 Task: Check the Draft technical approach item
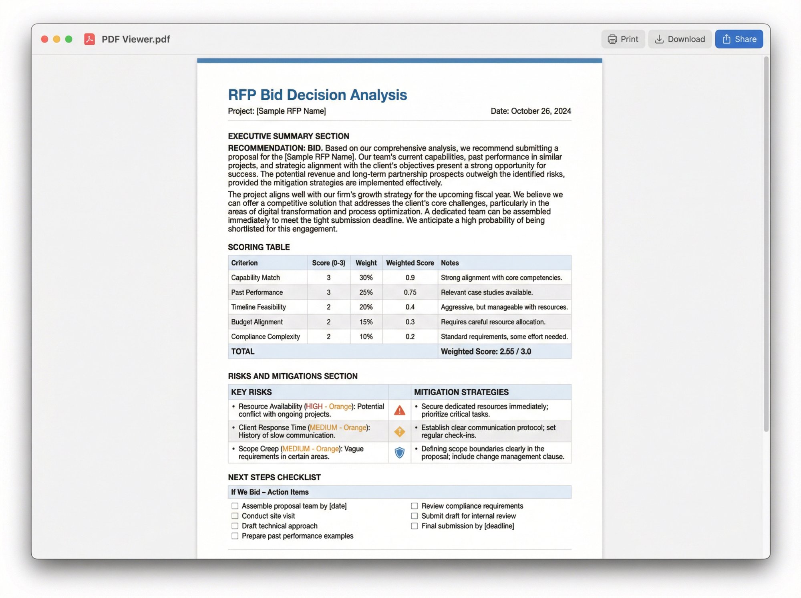click(x=234, y=526)
